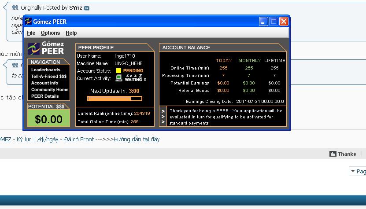This screenshot has height=209, width=366.
Task: Click the current rank value 264319
Action: click(142, 114)
